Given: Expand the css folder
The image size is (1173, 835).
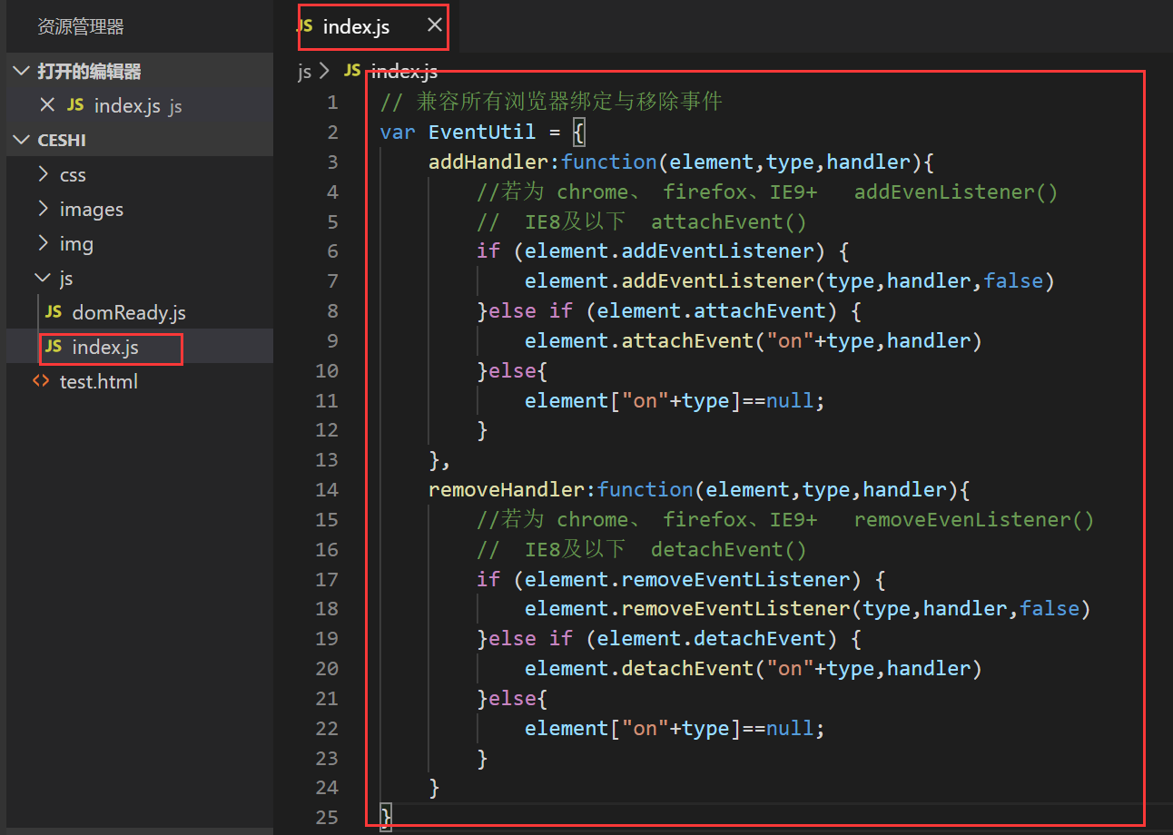Looking at the screenshot, I should [44, 174].
